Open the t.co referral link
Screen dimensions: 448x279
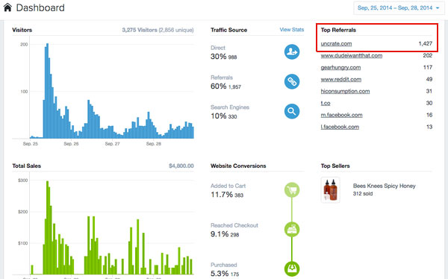click(x=326, y=103)
